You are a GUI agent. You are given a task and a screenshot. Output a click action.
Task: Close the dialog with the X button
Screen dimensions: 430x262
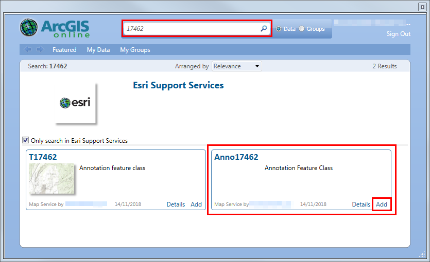(x=422, y=7)
